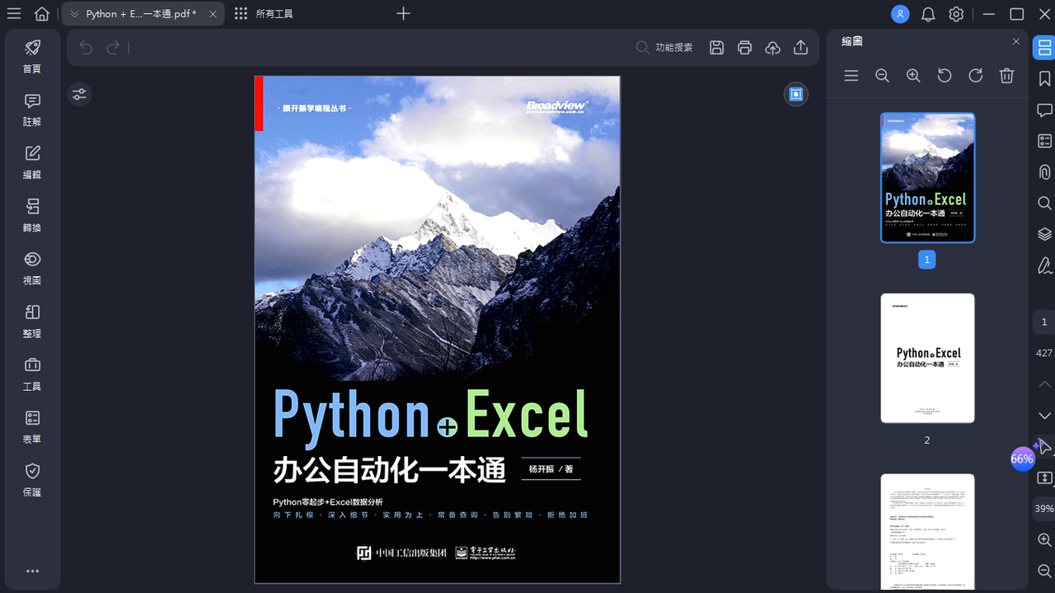Toggle bookmarks panel in right sidebar
Viewport: 1055px width, 593px height.
(1044, 79)
